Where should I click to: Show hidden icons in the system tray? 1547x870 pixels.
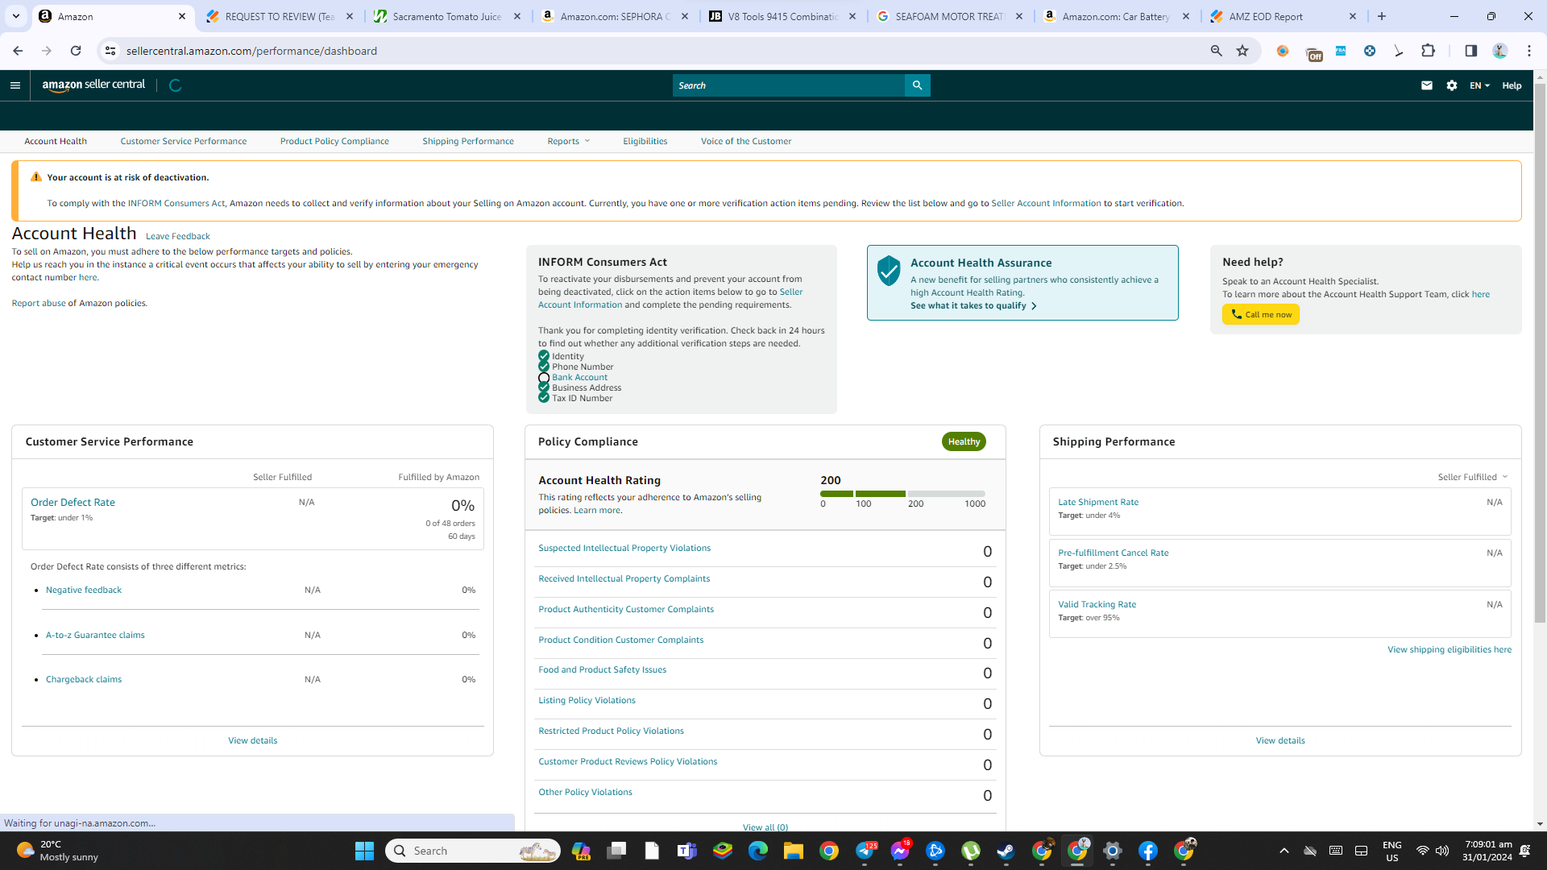pos(1284,851)
